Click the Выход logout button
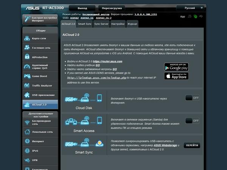Viewport: 227px width, 170px height. click(82, 8)
